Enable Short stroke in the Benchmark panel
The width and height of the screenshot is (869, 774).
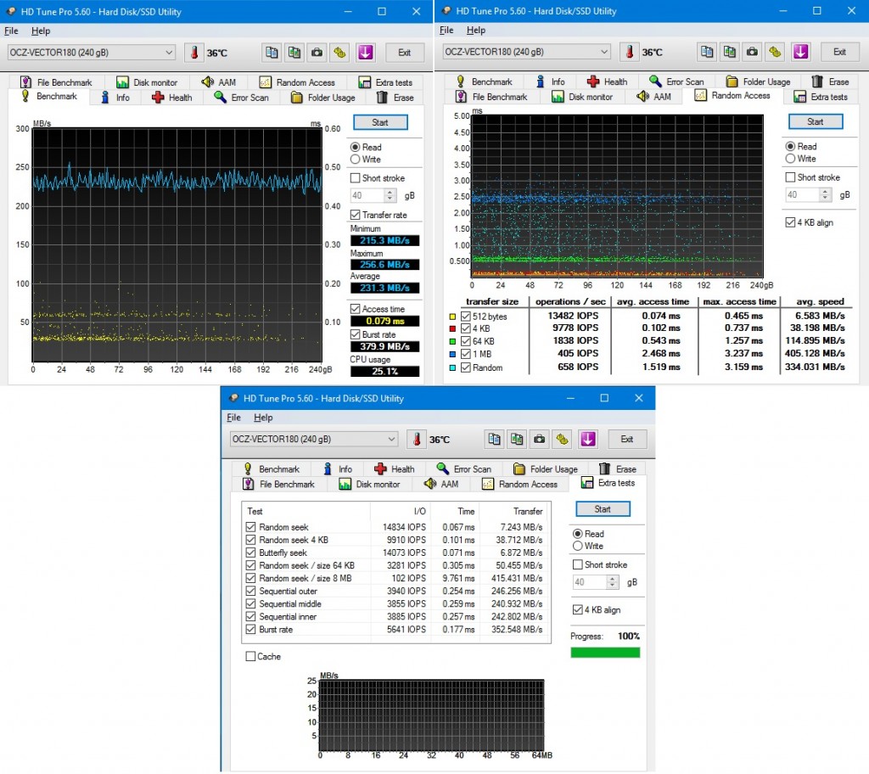[x=354, y=177]
